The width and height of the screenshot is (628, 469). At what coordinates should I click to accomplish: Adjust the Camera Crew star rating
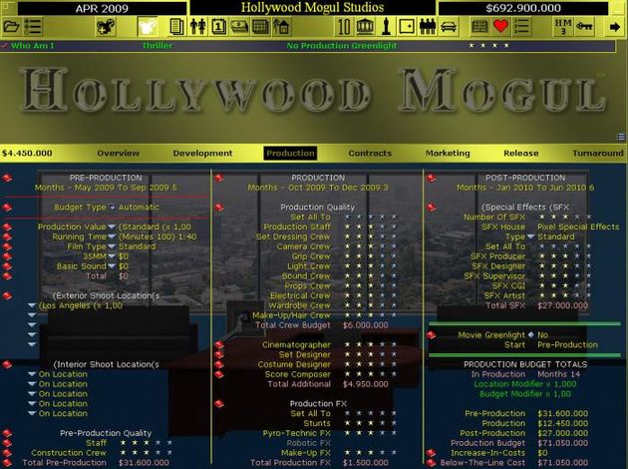tap(371, 246)
